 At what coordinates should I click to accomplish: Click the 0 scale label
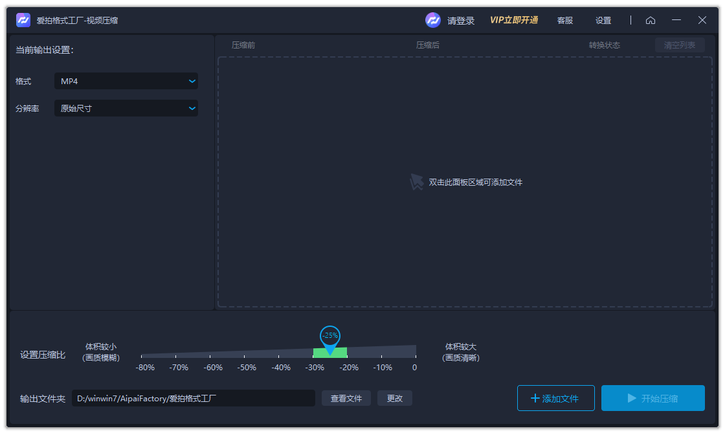click(x=414, y=368)
